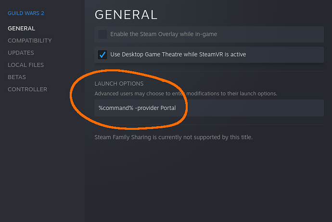This screenshot has width=332, height=222.
Task: Click the Steam Family Sharing notice text
Action: [x=173, y=137]
